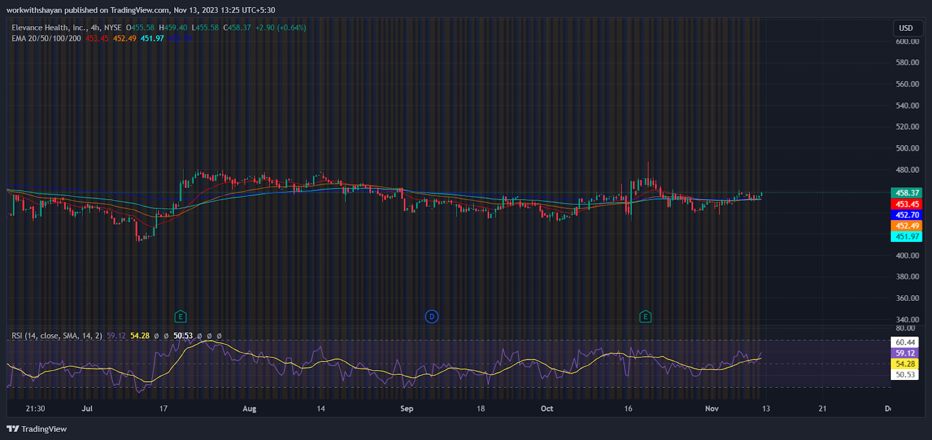Open the October earnings marker (E)
Image resolution: width=932 pixels, height=440 pixels.
point(645,317)
